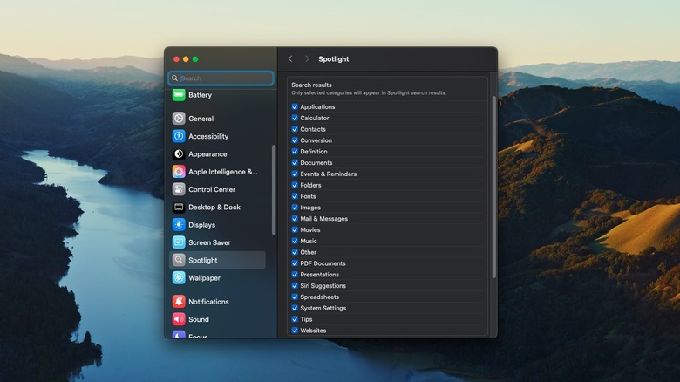Open Appearance settings icon
Image resolution: width=680 pixels, height=382 pixels.
179,154
